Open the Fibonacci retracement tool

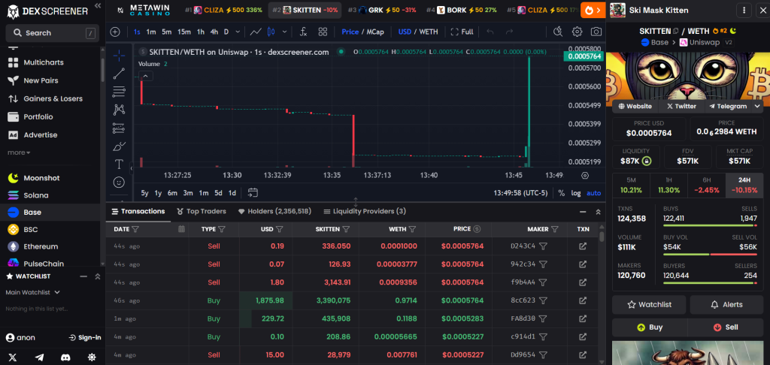pos(119,92)
